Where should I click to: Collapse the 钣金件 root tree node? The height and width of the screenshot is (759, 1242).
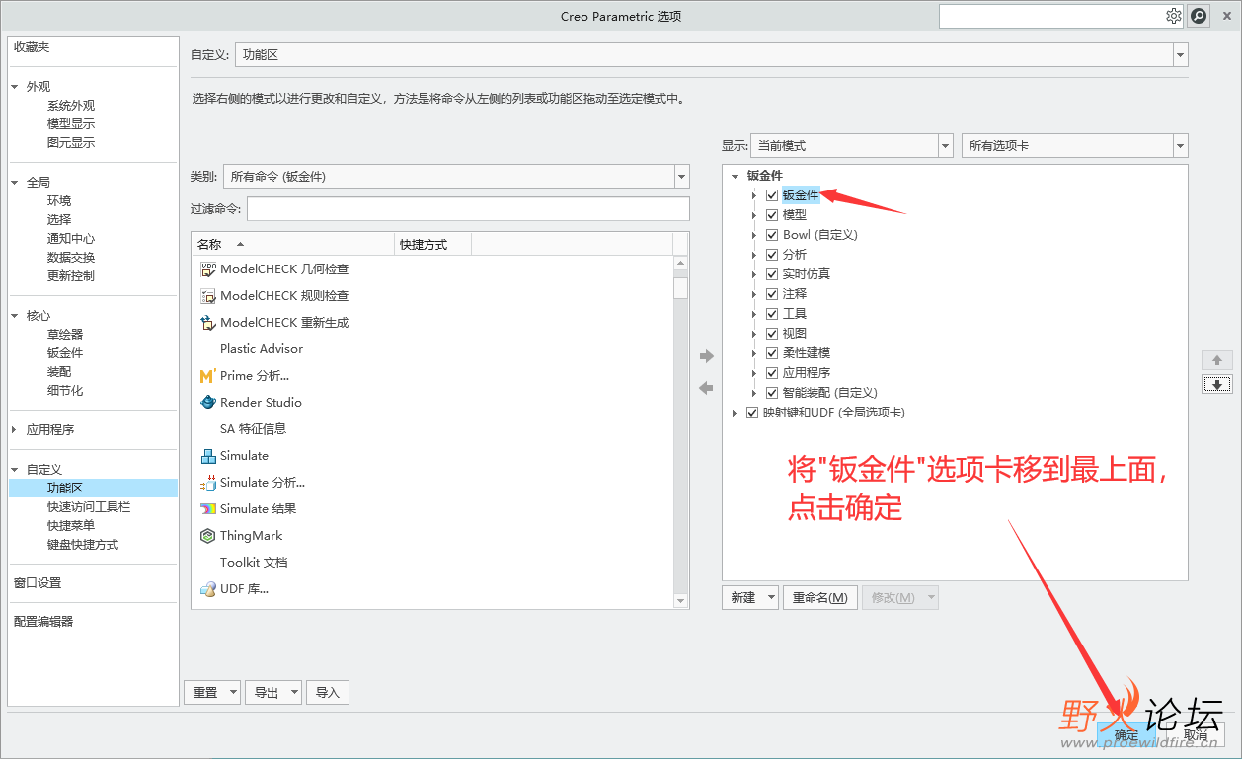[735, 176]
